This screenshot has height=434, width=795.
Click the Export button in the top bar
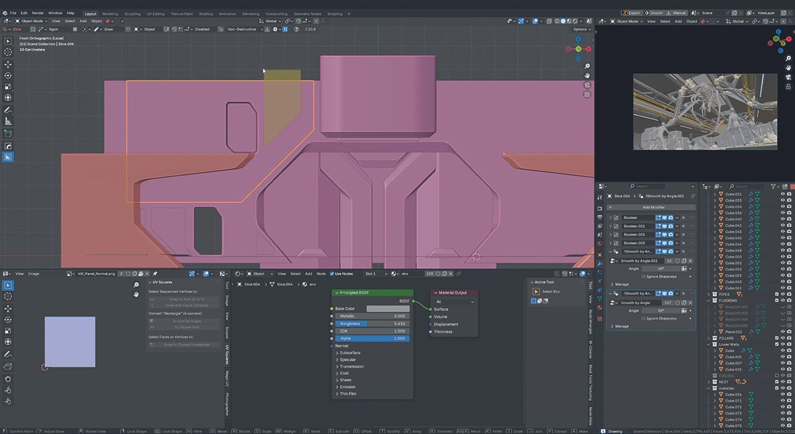(x=633, y=13)
